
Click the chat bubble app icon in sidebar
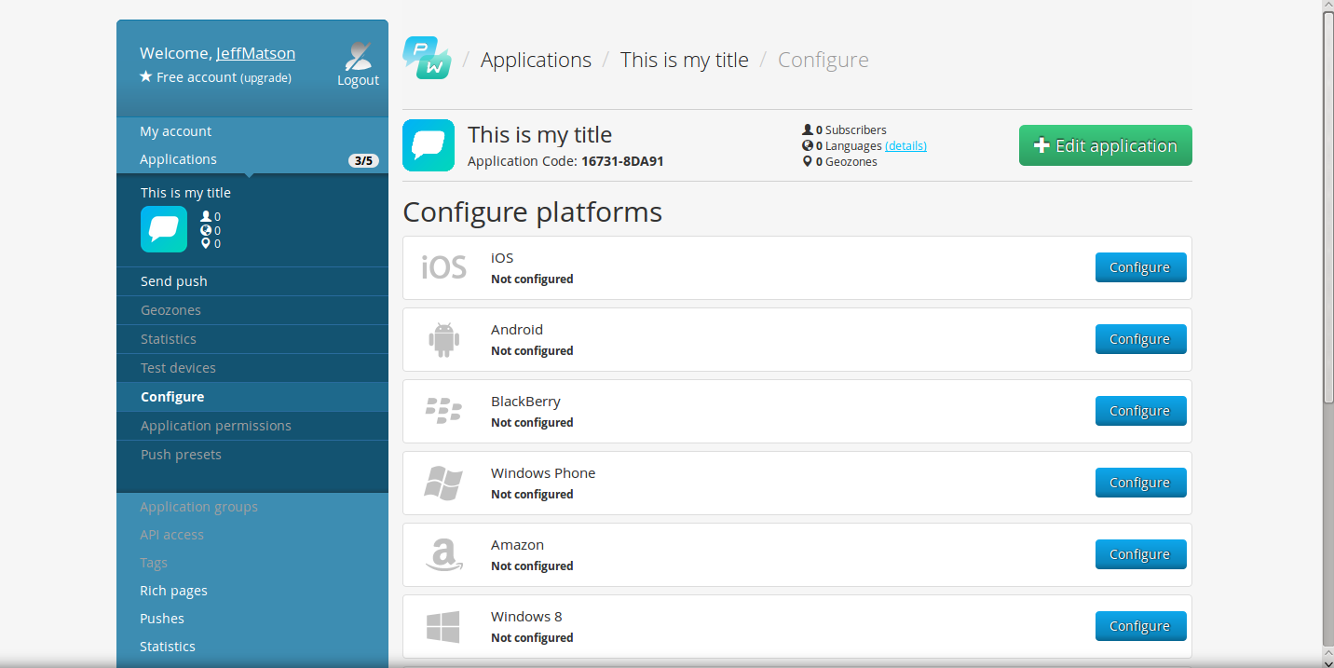tap(164, 229)
